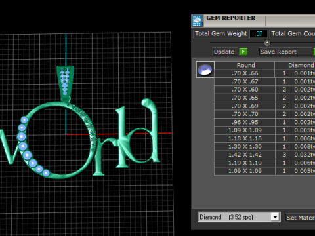
Task: Click the 0.032tw weight cell
Action: [304, 155]
